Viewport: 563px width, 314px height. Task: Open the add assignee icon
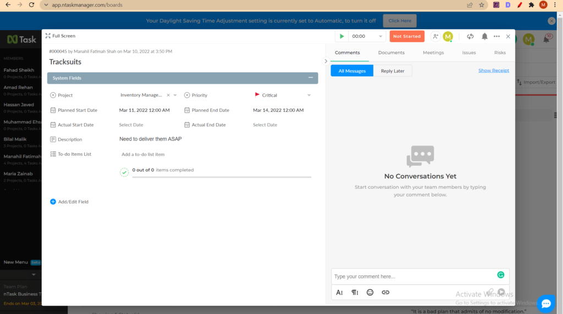(x=435, y=36)
